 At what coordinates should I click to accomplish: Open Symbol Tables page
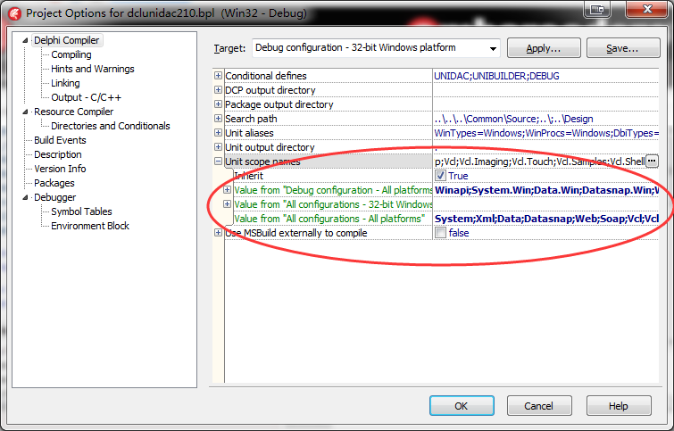[81, 211]
